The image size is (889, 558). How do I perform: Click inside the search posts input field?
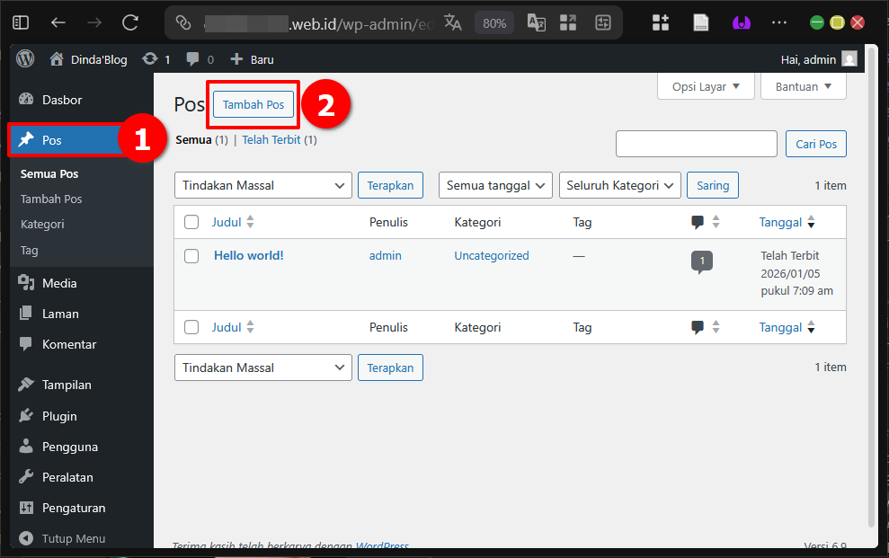pyautogui.click(x=696, y=143)
